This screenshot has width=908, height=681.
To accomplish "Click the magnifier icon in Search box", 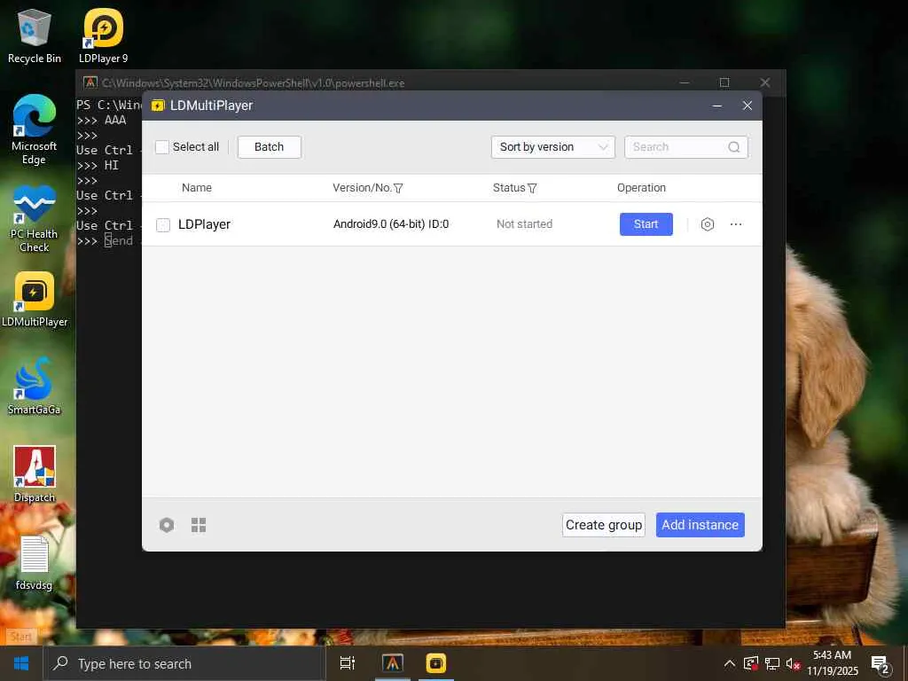I will tap(733, 147).
